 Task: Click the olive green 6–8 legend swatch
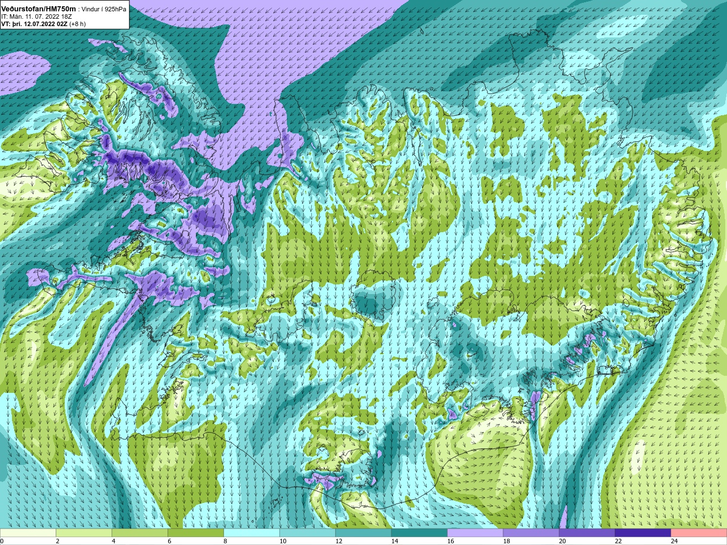[196, 533]
